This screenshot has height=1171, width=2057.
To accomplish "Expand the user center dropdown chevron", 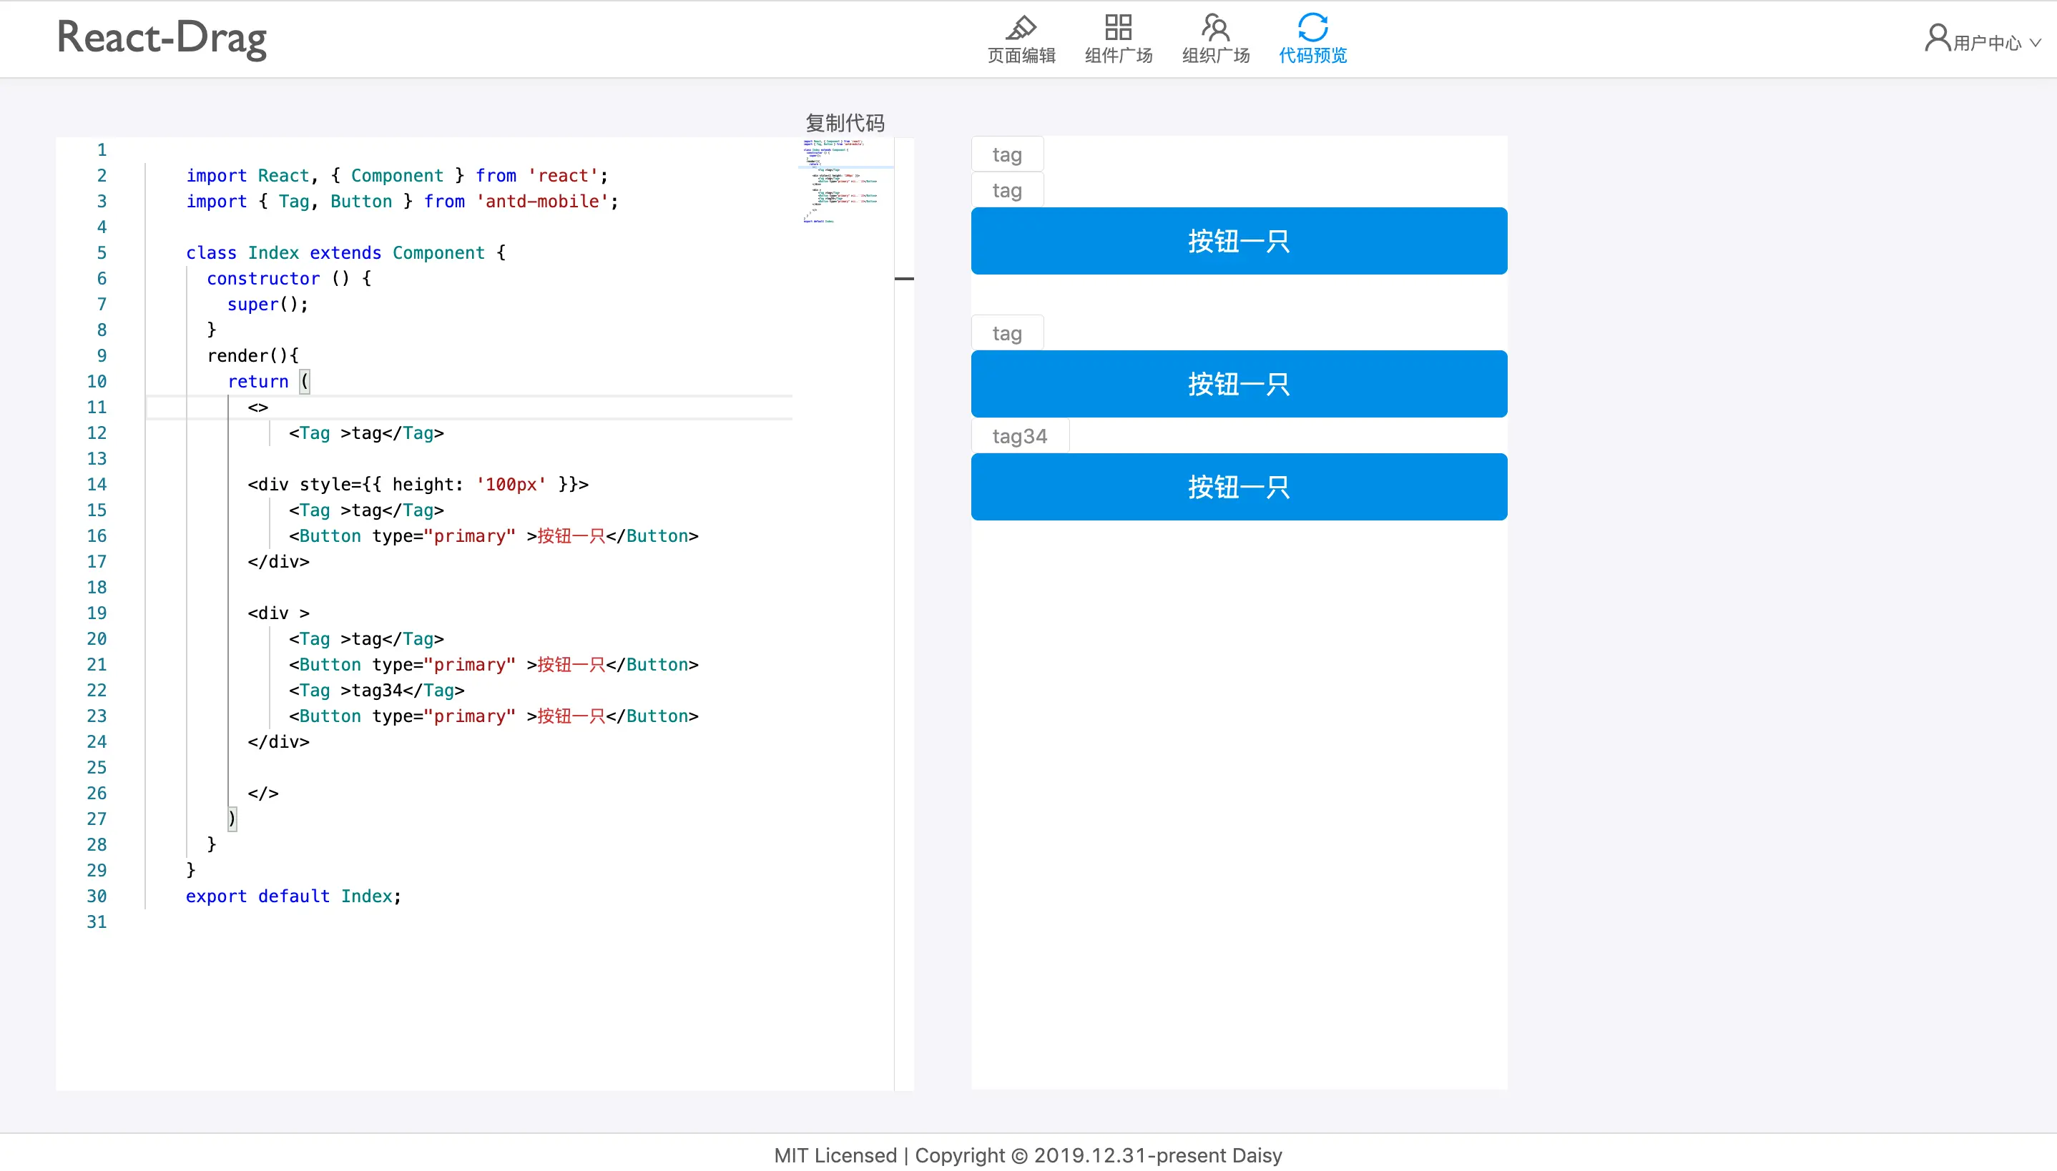I will (x=2036, y=43).
